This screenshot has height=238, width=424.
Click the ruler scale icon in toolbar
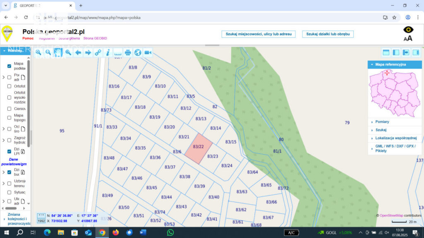118,52
